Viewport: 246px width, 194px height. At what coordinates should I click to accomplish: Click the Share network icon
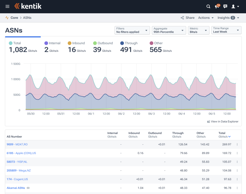pos(182,18)
